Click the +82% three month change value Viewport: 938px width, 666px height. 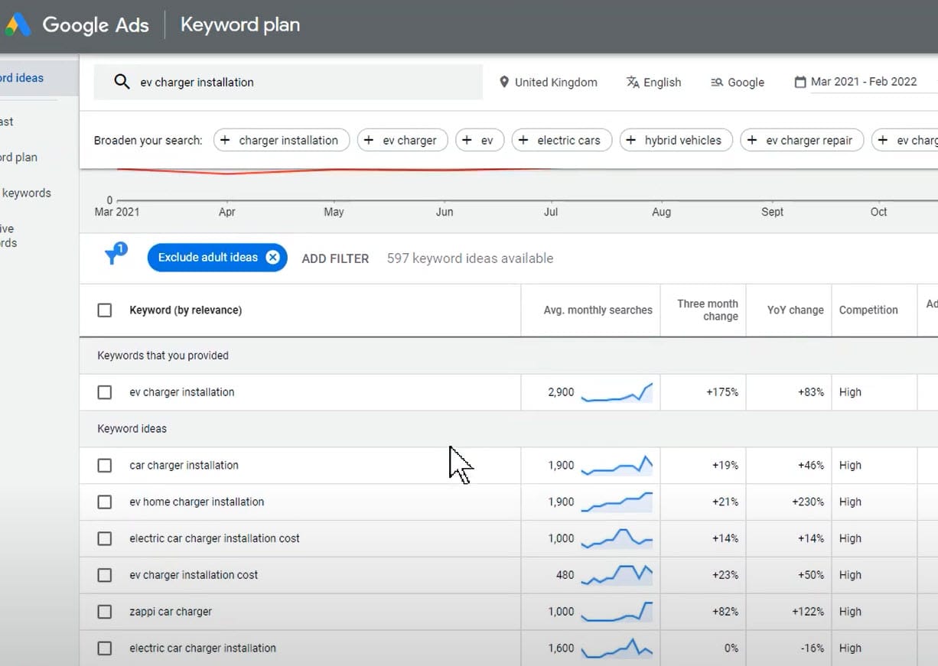click(x=725, y=612)
